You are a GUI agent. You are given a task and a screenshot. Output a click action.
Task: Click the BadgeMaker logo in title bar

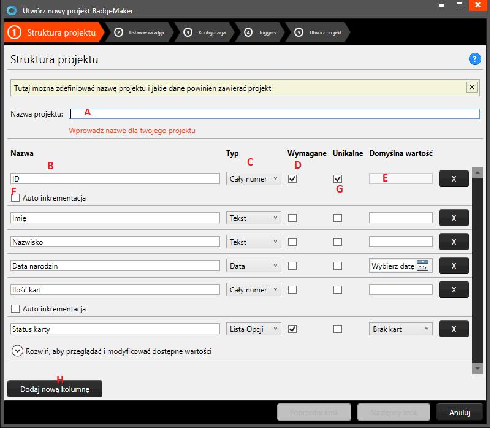tap(12, 10)
